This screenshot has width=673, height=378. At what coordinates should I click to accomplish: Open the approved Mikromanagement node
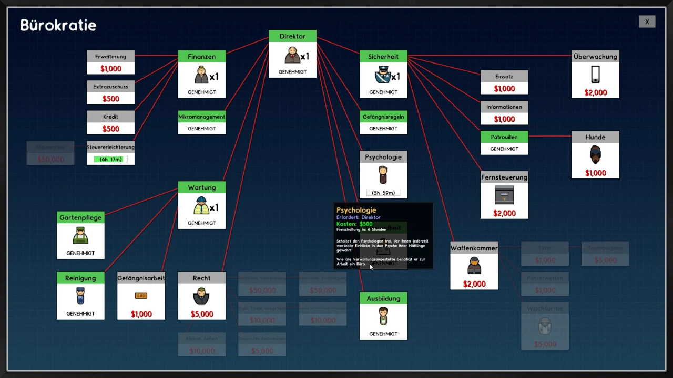(x=202, y=122)
